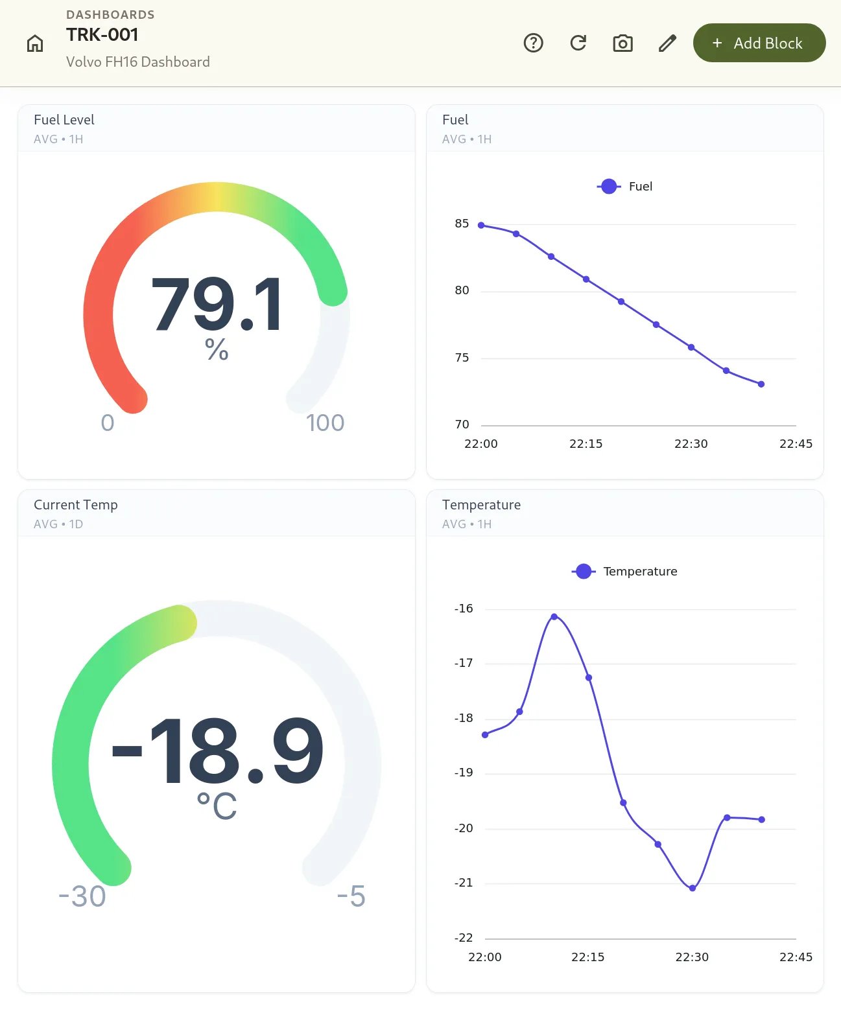Viewport: 841px width, 1013px height.
Task: Click the -5 maximum label on temperature gauge
Action: [351, 897]
